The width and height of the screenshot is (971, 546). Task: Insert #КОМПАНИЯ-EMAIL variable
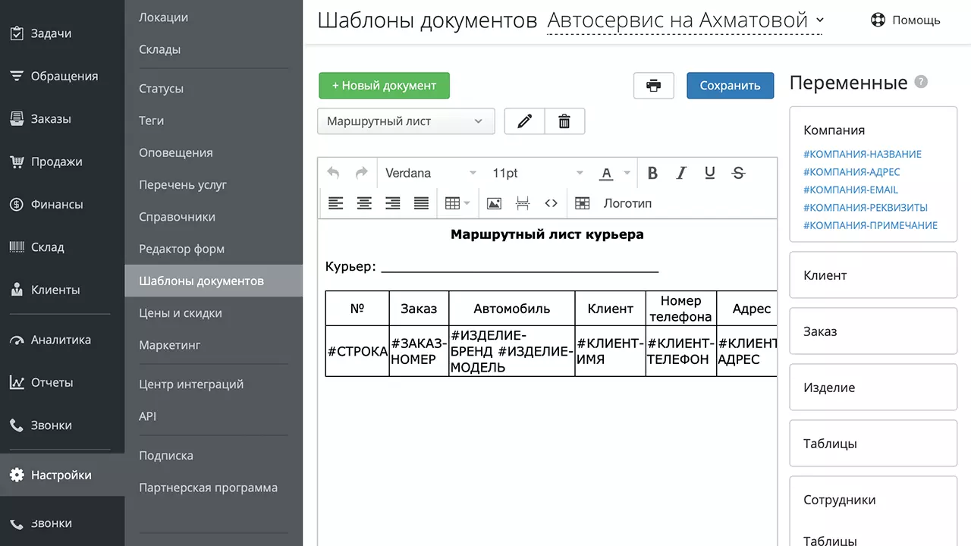pos(850,190)
